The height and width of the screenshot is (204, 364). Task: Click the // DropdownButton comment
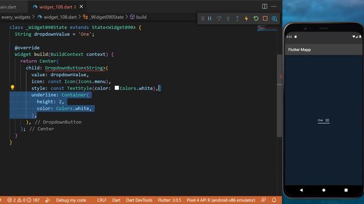pyautogui.click(x=58, y=122)
